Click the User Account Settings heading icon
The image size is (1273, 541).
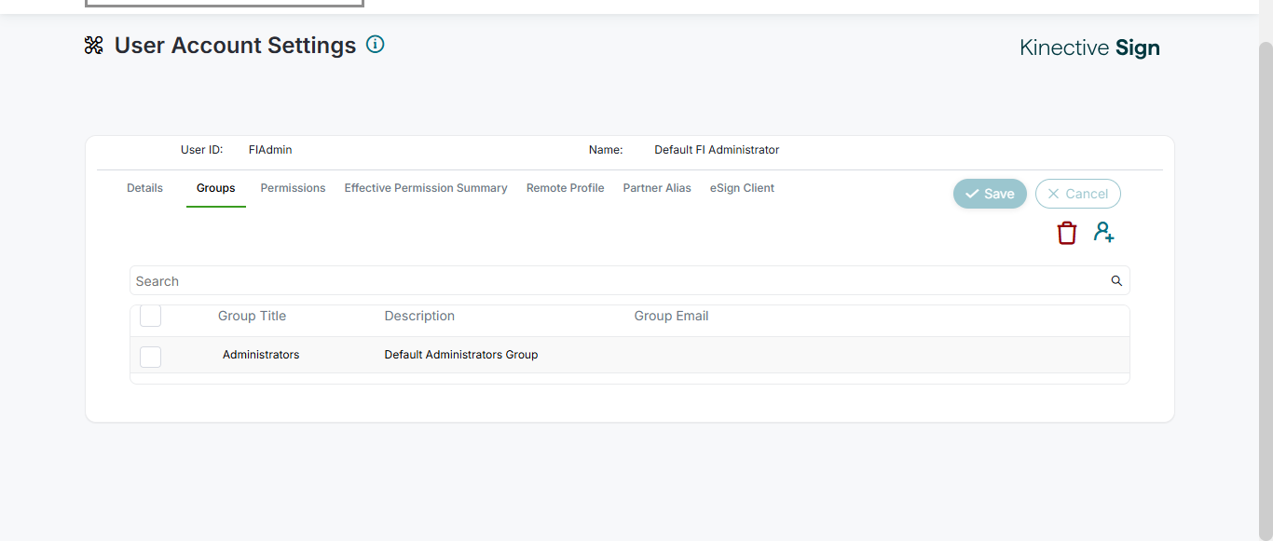(x=93, y=46)
